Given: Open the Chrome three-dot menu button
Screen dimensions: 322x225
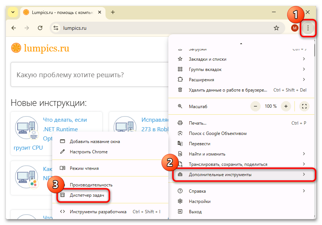Looking at the screenshot, I should 308,28.
